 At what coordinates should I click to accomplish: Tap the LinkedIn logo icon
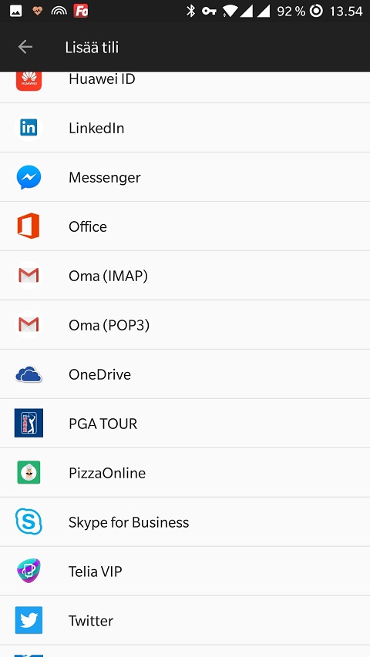[29, 127]
